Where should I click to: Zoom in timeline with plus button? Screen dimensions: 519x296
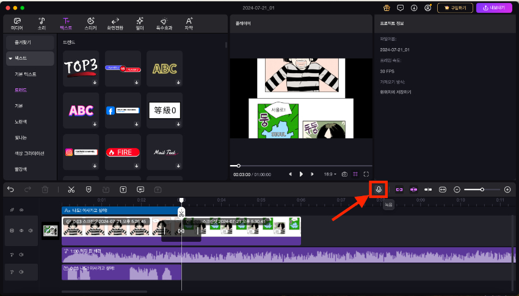pos(507,189)
